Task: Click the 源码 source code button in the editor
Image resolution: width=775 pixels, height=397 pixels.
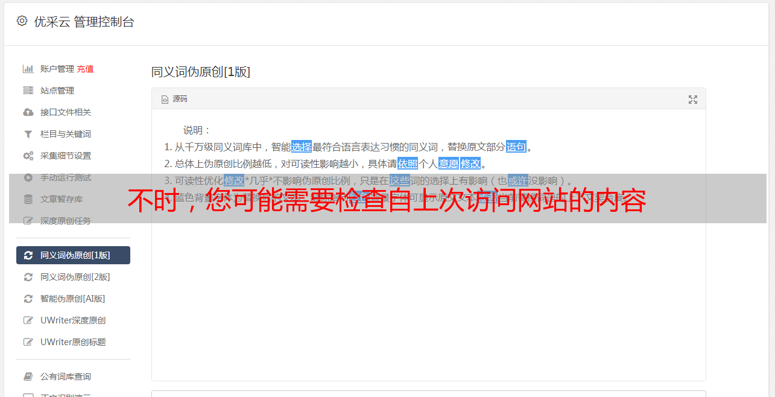Action: [x=174, y=99]
